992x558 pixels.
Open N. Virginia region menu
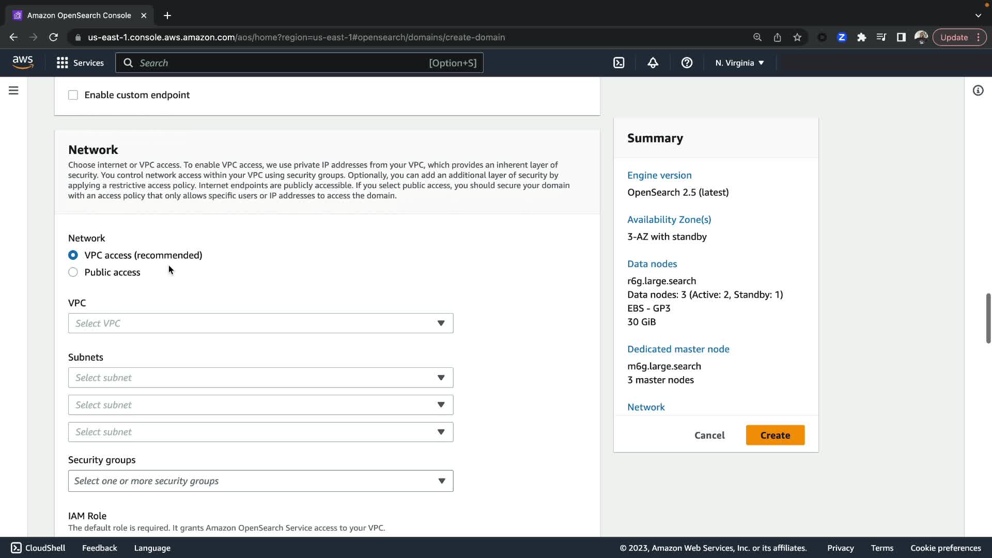pyautogui.click(x=739, y=63)
